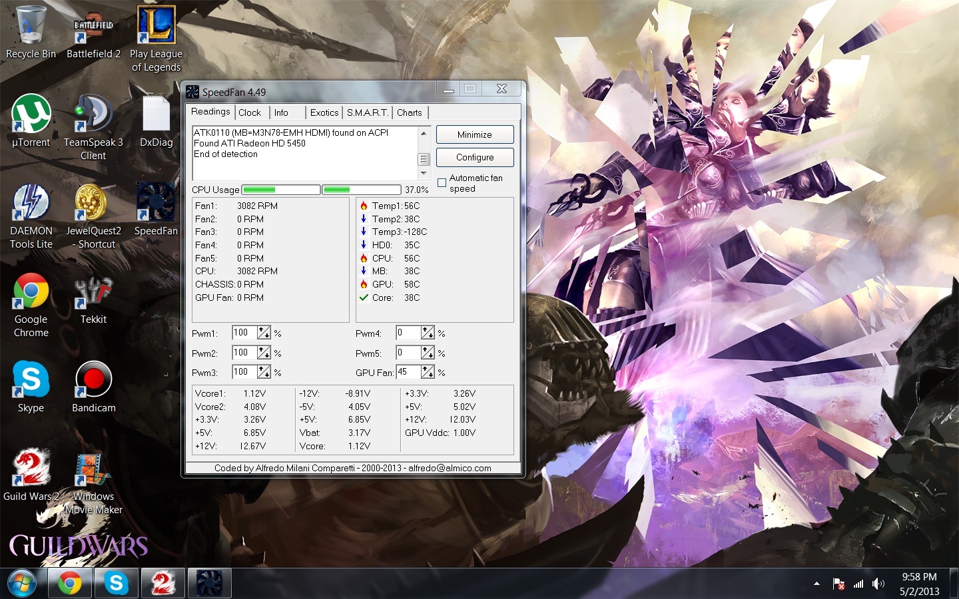Select Google Chrome desktop icon
The width and height of the screenshot is (959, 599).
coord(31,305)
